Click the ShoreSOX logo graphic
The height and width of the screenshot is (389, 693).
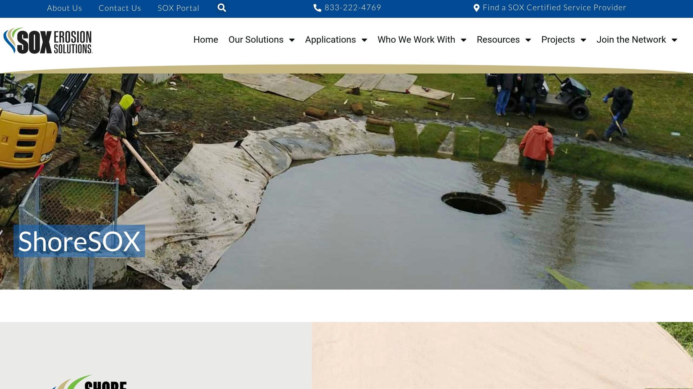89,383
